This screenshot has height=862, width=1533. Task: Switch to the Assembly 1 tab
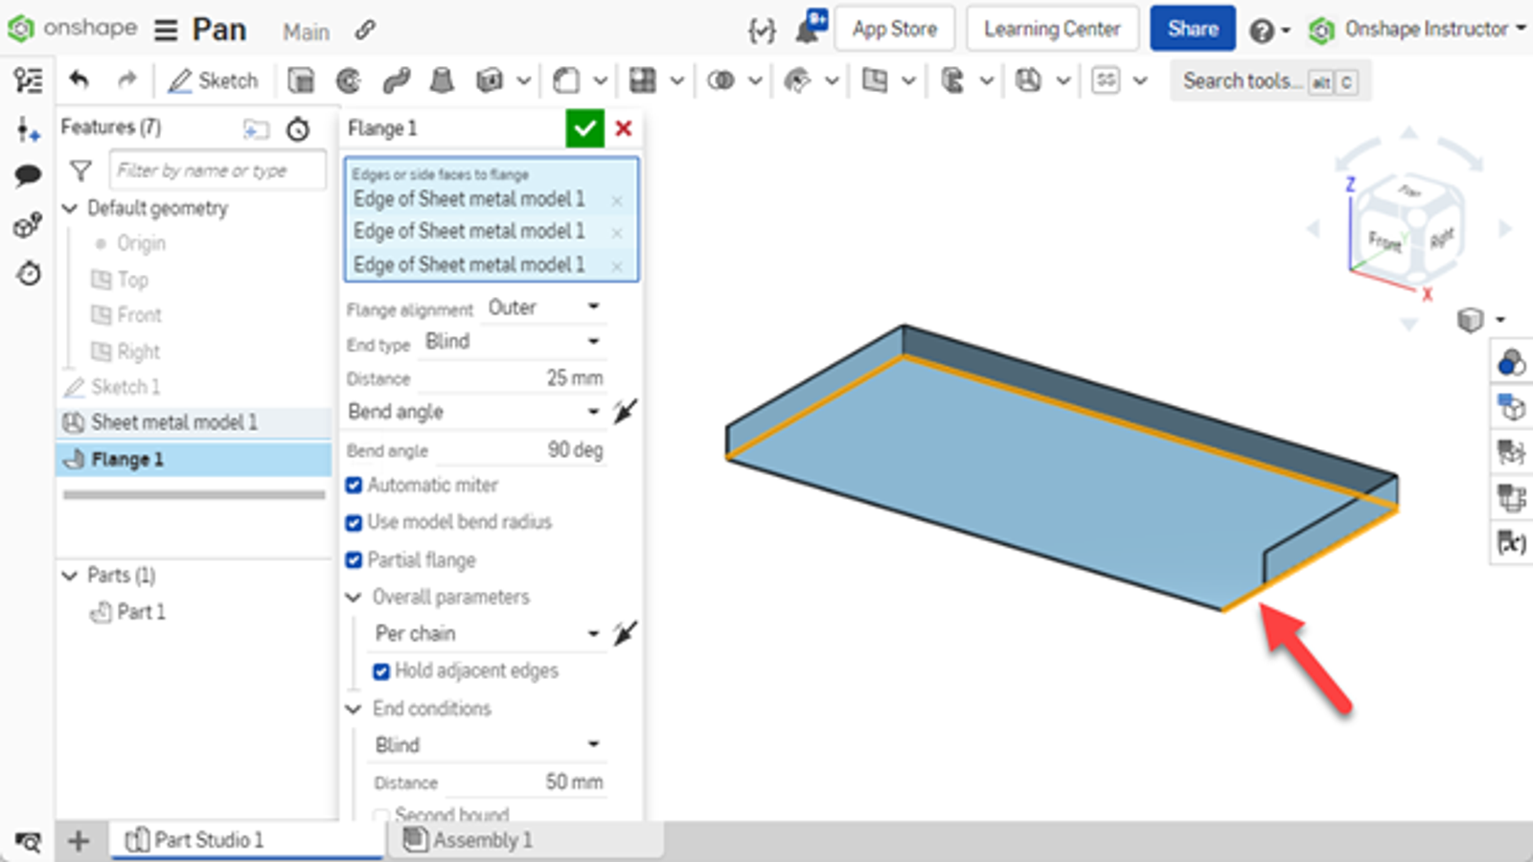click(477, 840)
